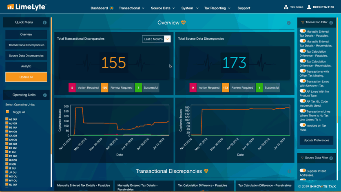This screenshot has width=341, height=192.
Task: Disable AP Lines With No Product Type
Action: (303, 91)
